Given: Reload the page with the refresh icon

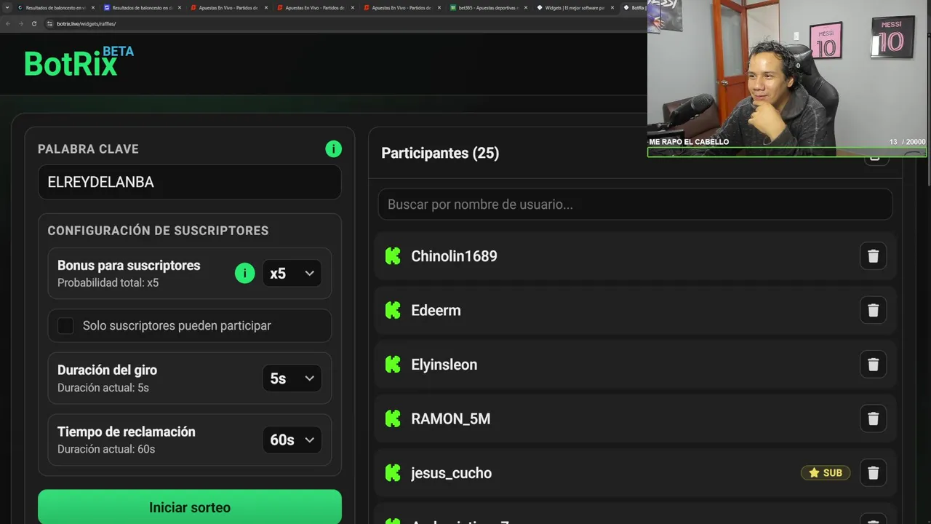Looking at the screenshot, I should point(34,24).
